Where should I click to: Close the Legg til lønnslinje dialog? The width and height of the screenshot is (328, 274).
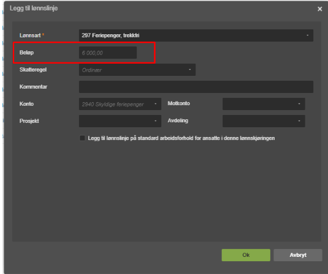(319, 9)
